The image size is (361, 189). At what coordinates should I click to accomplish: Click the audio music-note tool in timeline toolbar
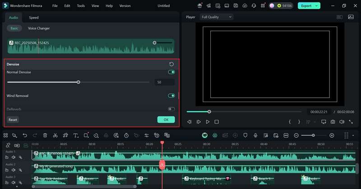pos(65,135)
